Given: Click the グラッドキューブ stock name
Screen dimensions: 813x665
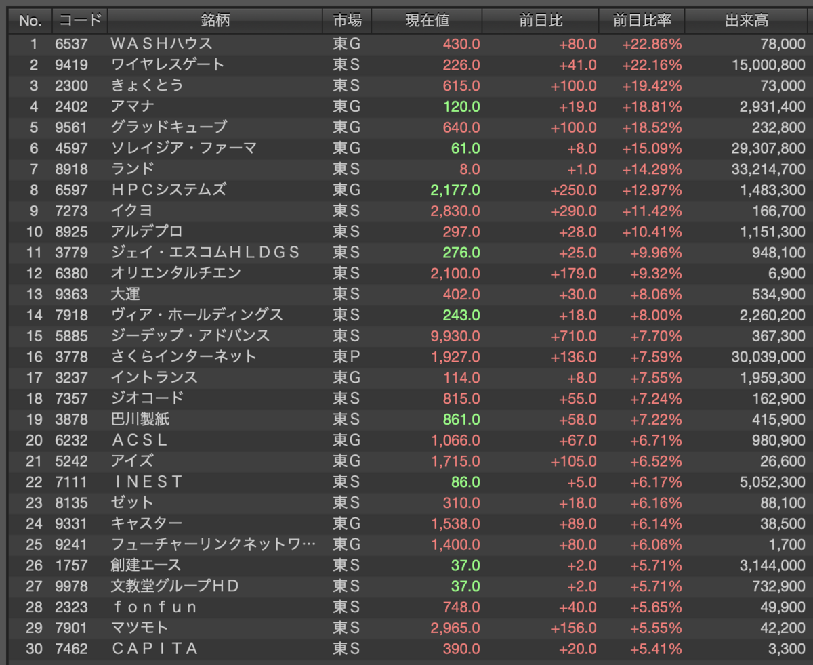Looking at the screenshot, I should click(169, 127).
